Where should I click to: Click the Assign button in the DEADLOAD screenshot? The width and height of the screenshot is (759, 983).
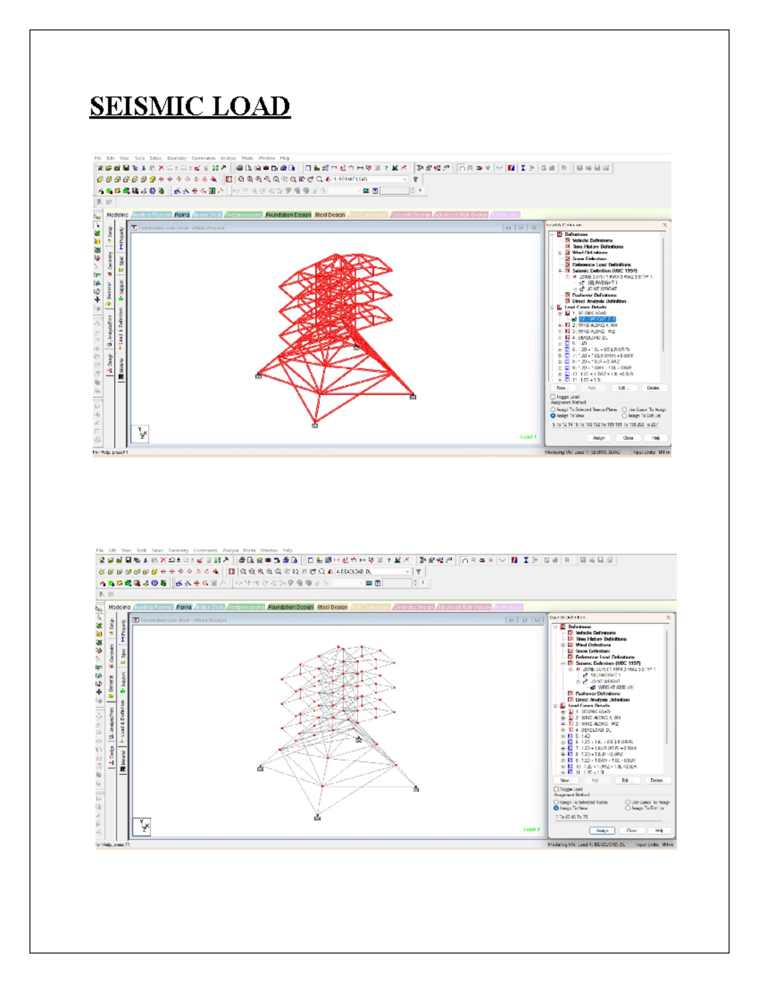(x=602, y=830)
